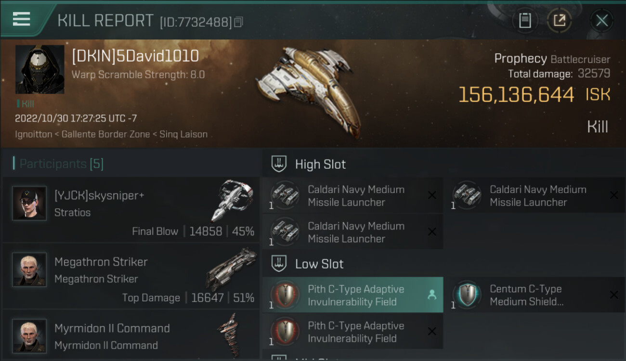Open skysniper+ participant portrait
This screenshot has width=626, height=361.
tap(29, 204)
